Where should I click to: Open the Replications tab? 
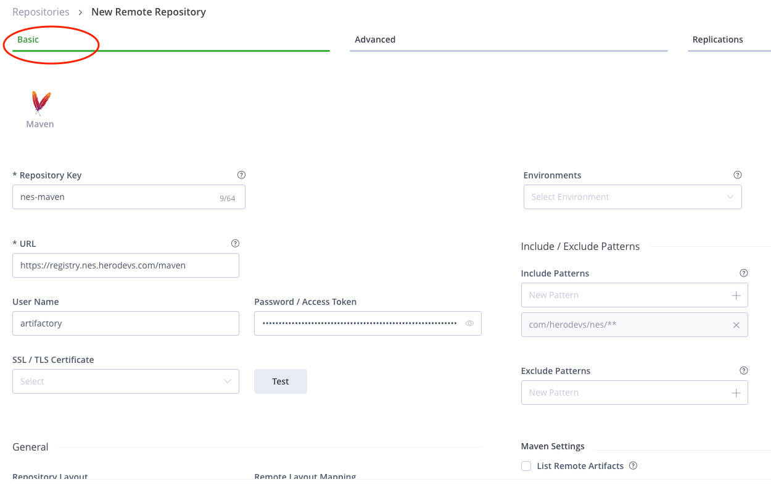point(717,39)
